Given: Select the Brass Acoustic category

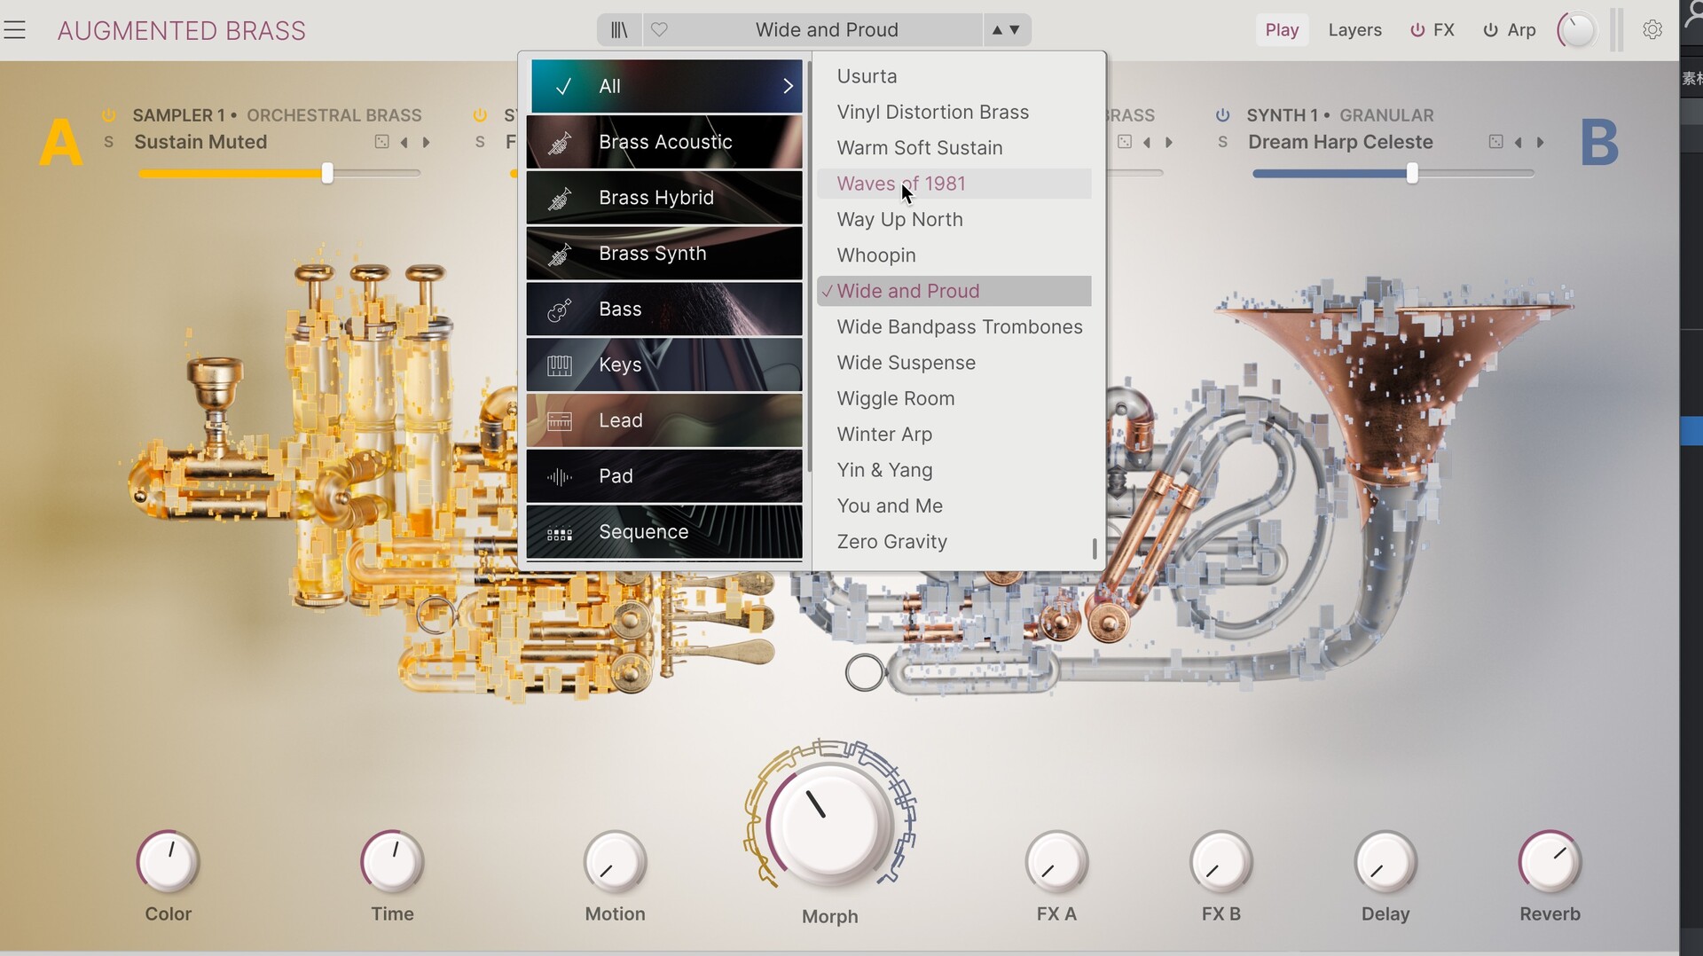Looking at the screenshot, I should [x=664, y=142].
